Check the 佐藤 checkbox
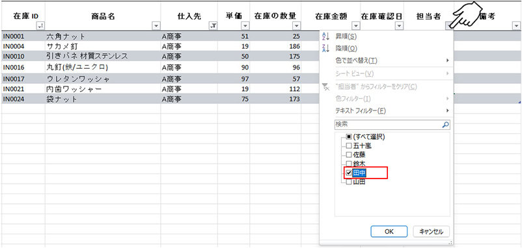Image resolution: width=522 pixels, height=248 pixels. click(349, 155)
